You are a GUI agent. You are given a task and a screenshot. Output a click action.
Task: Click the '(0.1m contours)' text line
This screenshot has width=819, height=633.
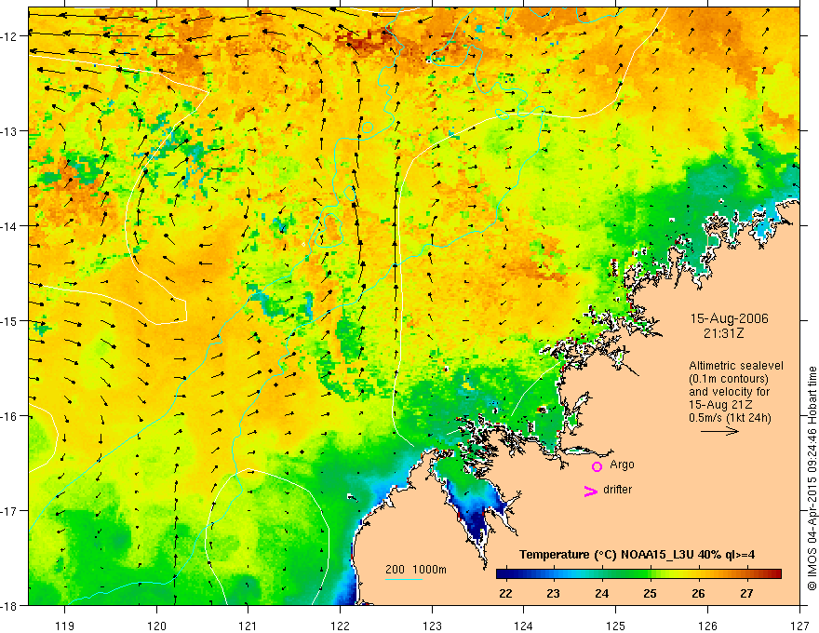729,379
